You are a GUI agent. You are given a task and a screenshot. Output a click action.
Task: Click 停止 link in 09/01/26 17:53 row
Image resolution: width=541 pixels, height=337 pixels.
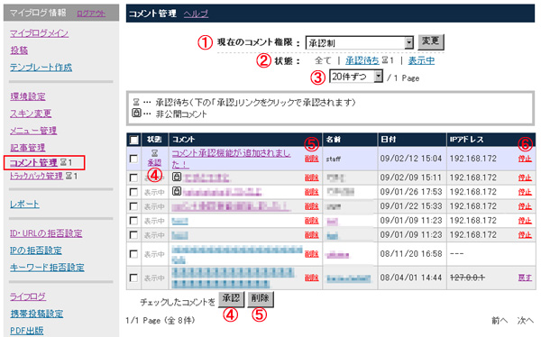click(525, 192)
